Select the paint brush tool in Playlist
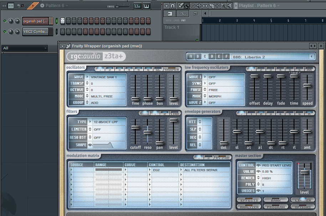 187,6
